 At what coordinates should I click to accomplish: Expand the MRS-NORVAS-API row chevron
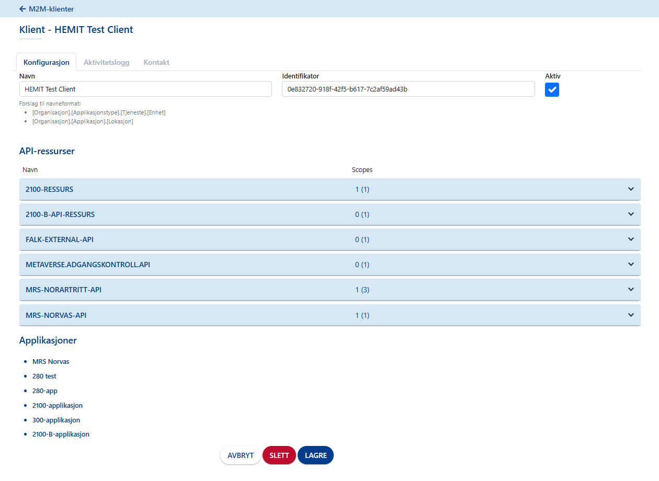pos(631,315)
